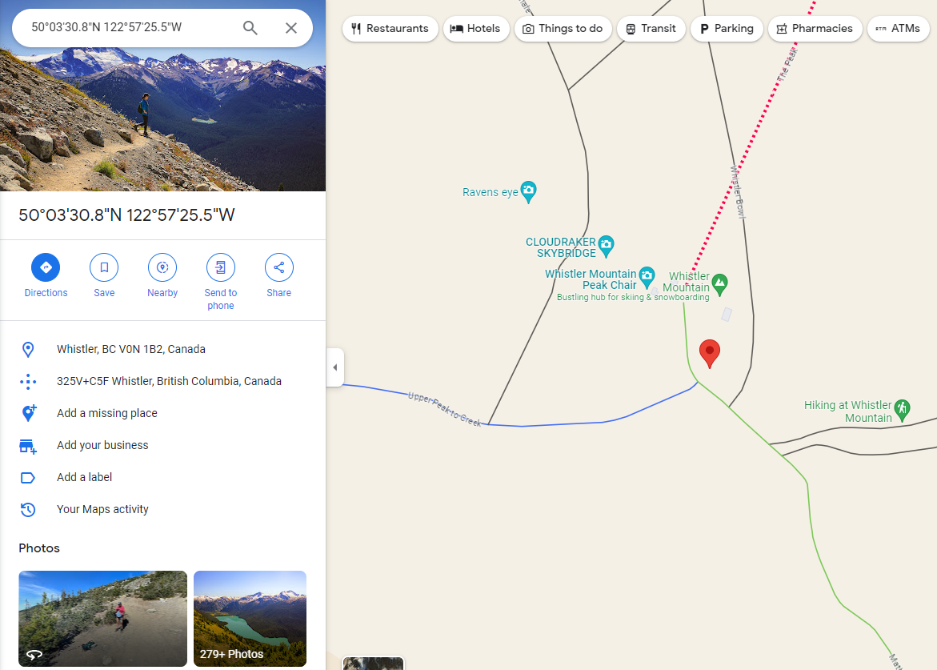Collapse the side panel arrow
The width and height of the screenshot is (937, 670).
click(334, 367)
